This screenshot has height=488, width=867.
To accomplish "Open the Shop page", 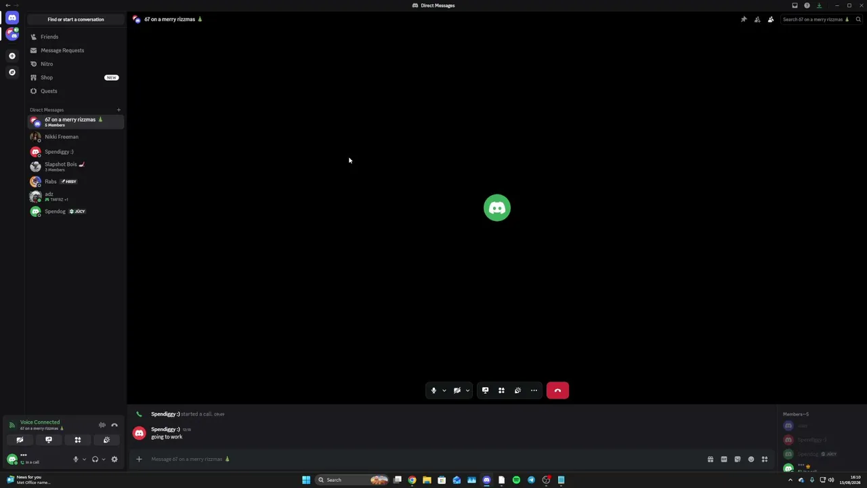I will point(75,78).
